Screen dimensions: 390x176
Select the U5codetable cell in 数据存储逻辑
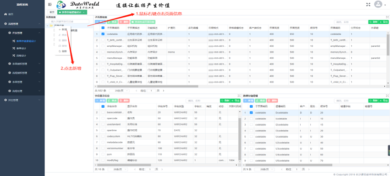pyautogui.click(x=286, y=161)
